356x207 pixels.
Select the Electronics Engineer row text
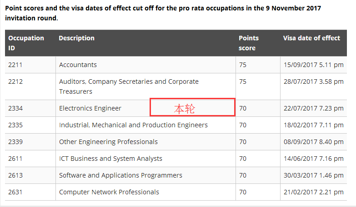(90, 108)
